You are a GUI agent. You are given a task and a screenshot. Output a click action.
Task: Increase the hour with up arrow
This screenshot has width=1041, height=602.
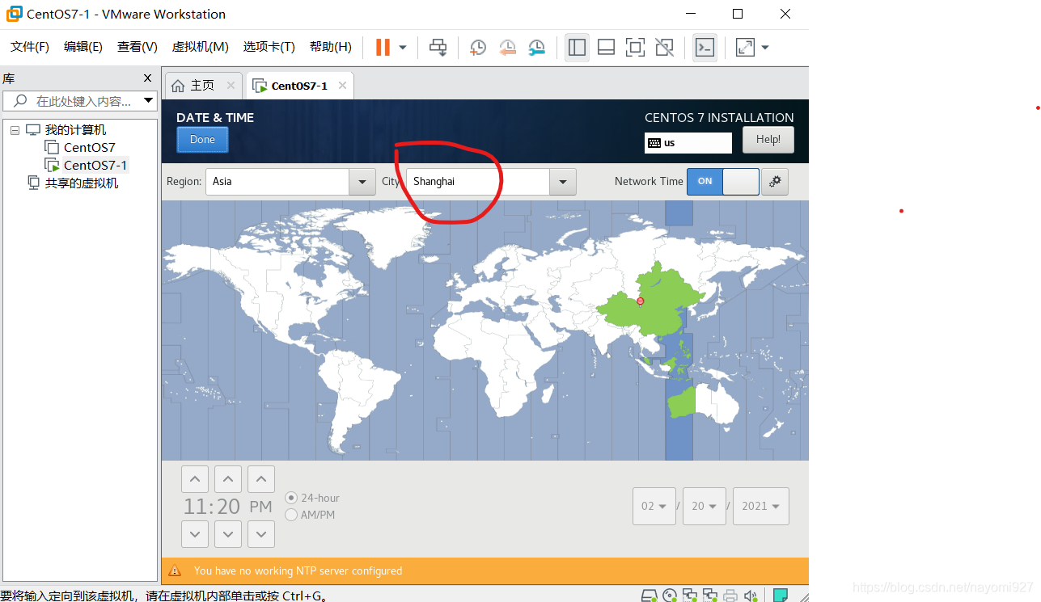[x=195, y=479]
